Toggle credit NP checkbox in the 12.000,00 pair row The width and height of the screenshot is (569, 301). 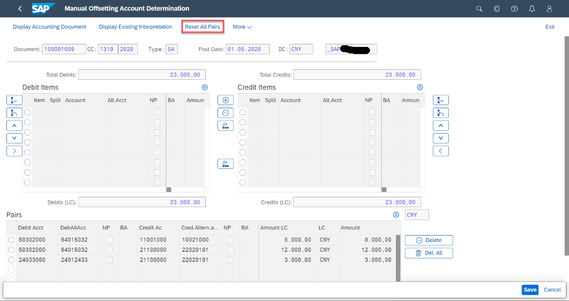230,250
